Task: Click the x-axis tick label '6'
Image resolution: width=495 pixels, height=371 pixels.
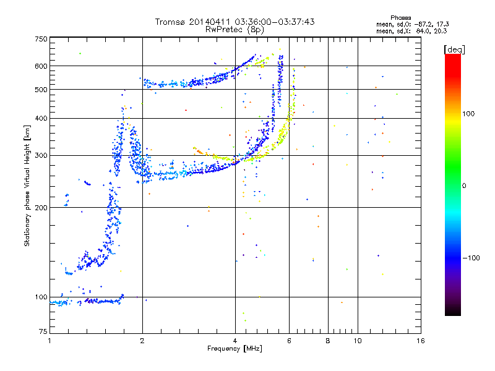Action: (289, 341)
